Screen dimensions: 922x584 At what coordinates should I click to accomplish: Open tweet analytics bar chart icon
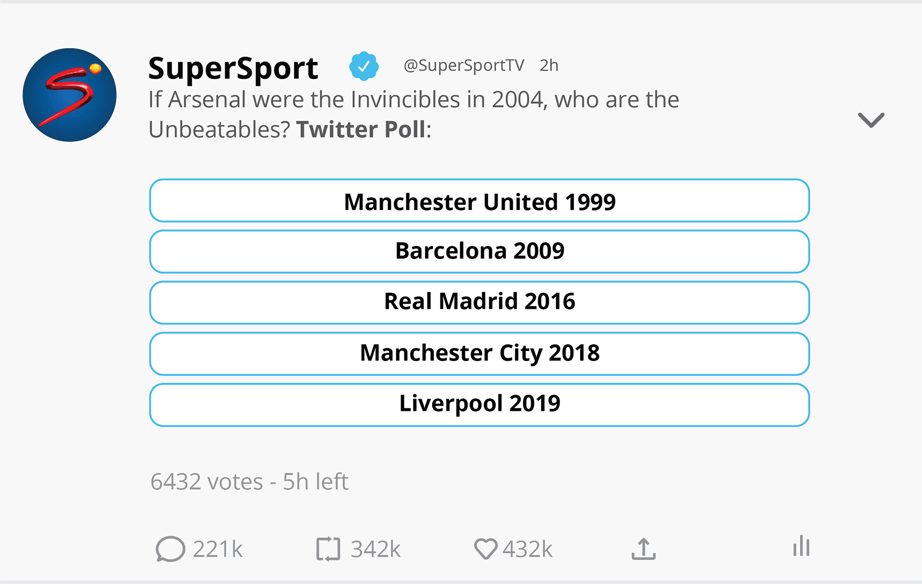(801, 547)
